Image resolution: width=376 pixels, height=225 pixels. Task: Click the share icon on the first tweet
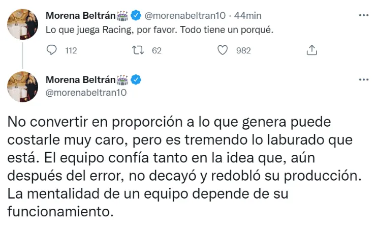tap(312, 50)
